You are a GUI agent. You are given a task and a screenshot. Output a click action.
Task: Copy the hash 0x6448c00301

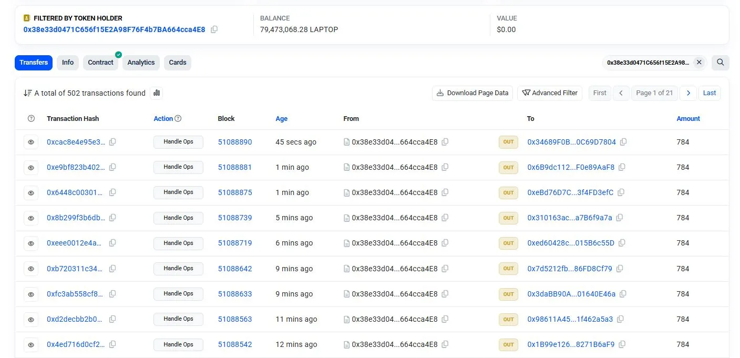(112, 192)
